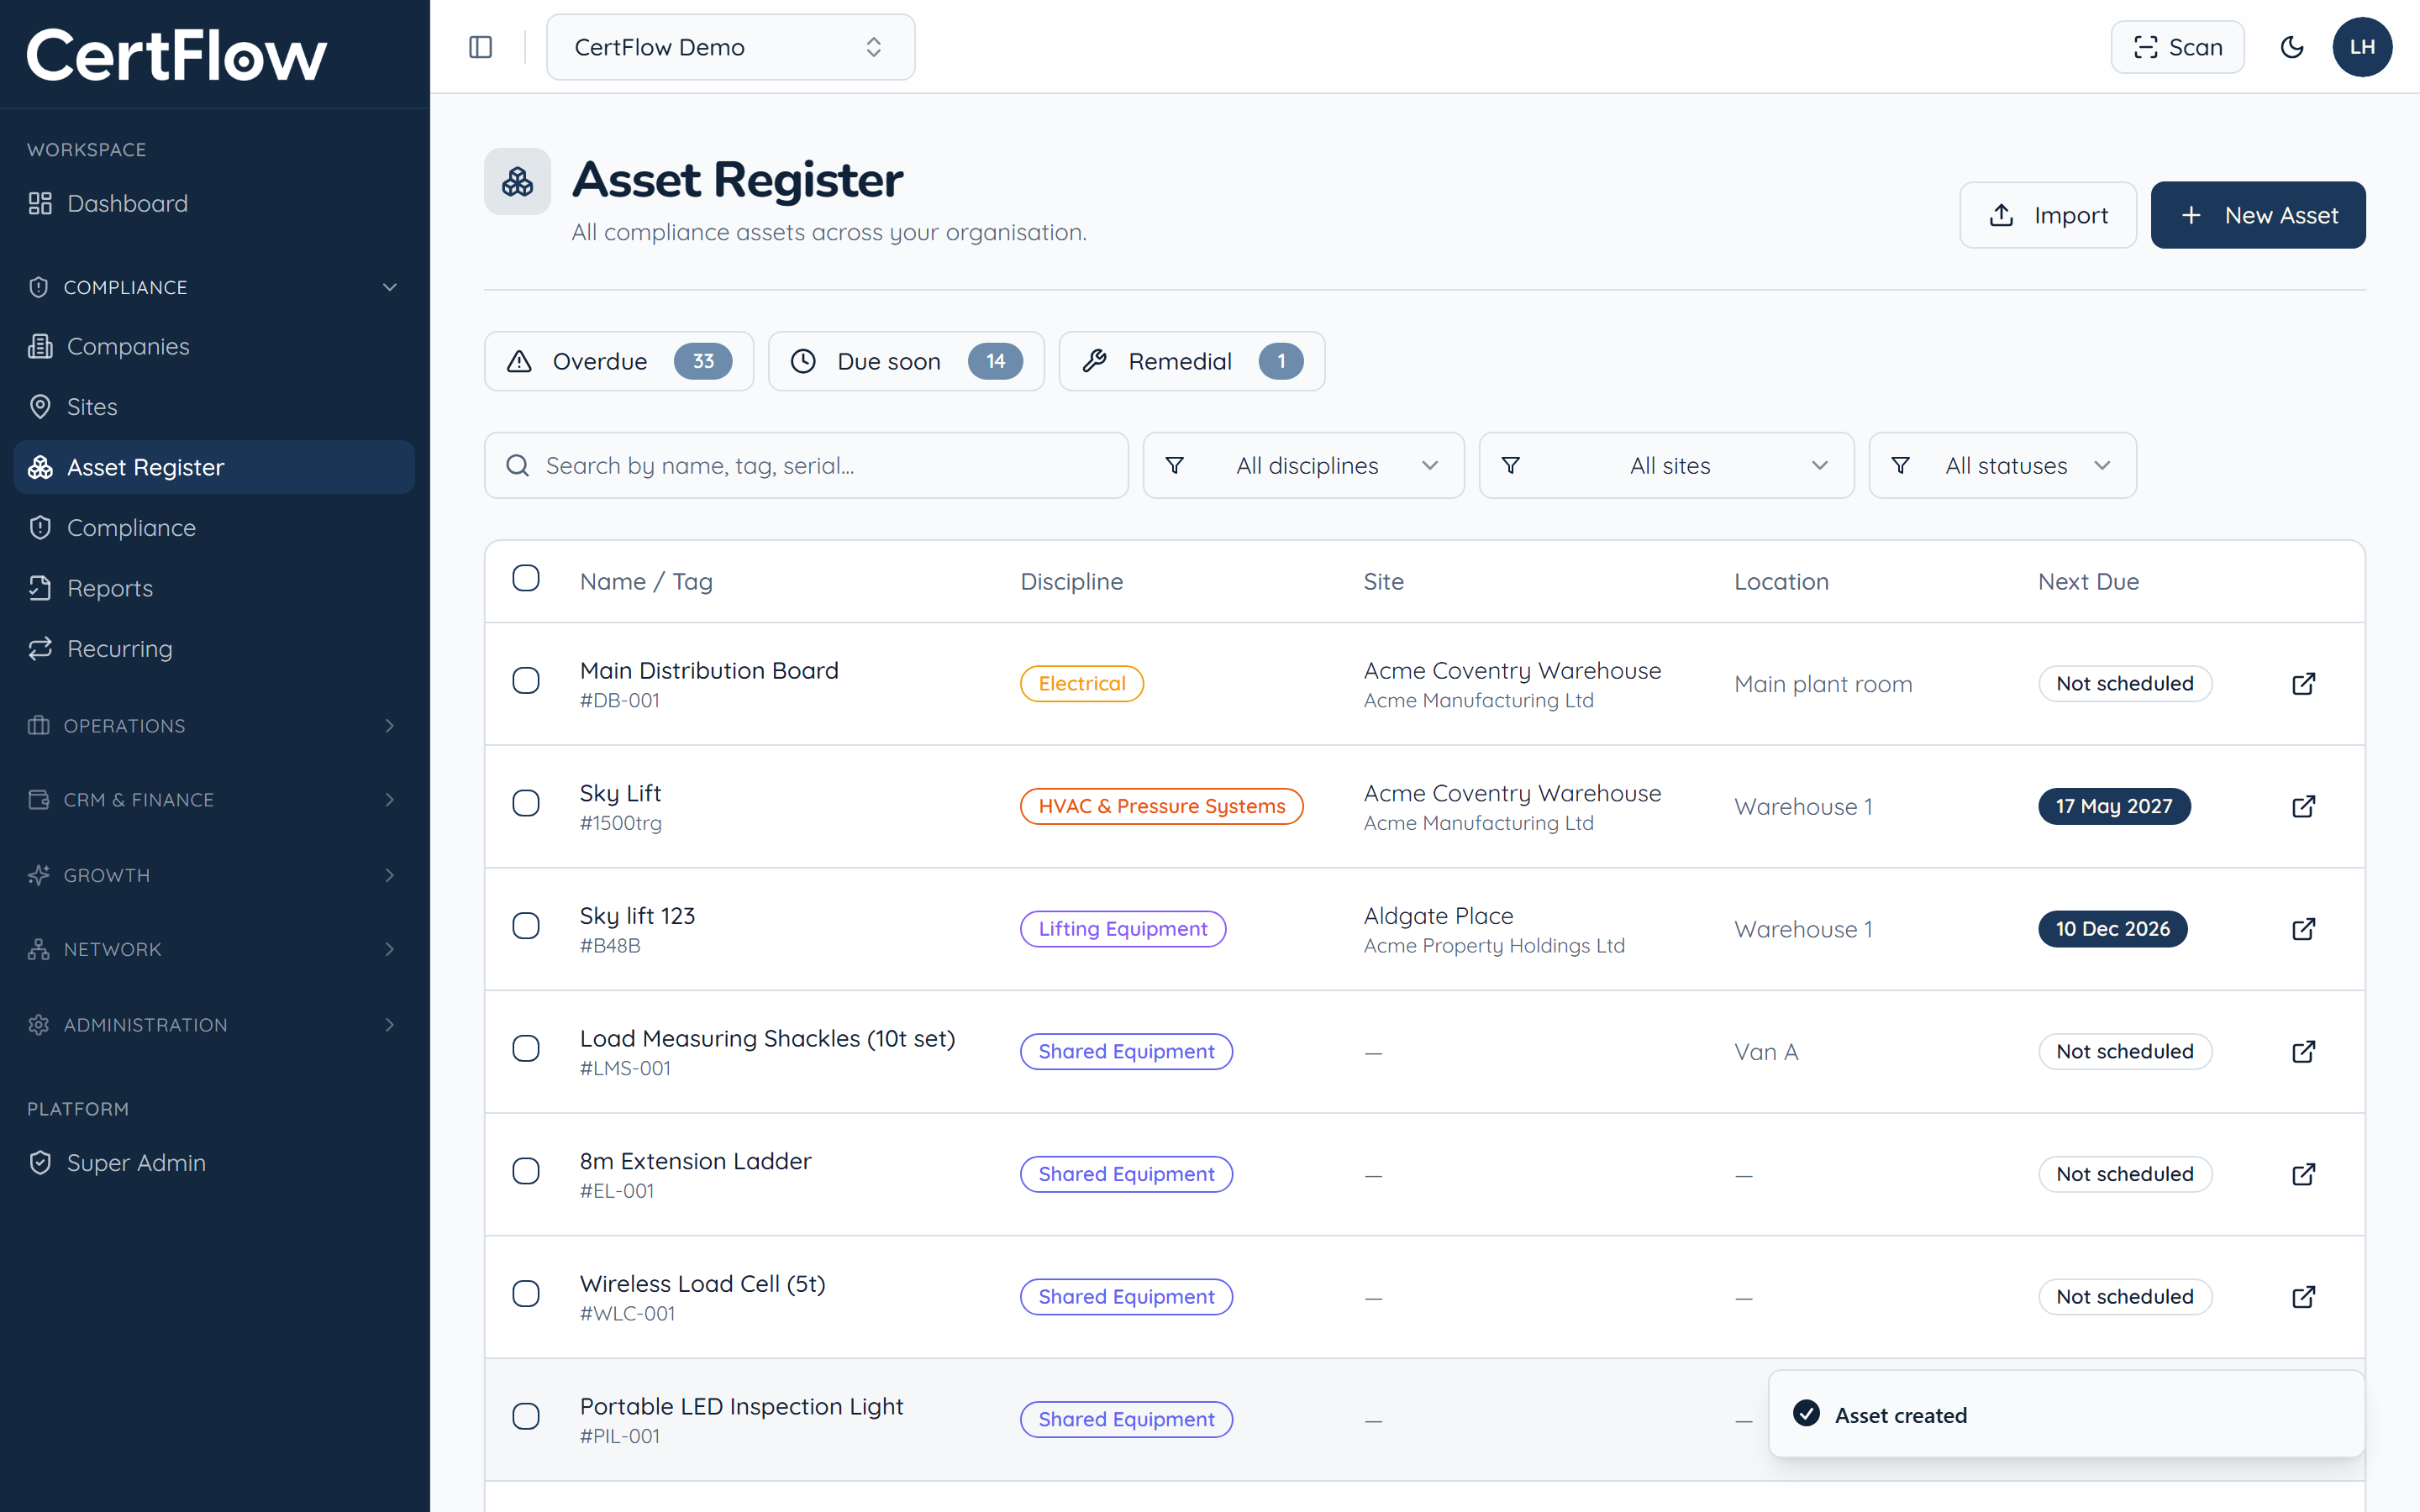The width and height of the screenshot is (2420, 1512).
Task: Click the Asset Register header cube icon
Action: pos(517,181)
